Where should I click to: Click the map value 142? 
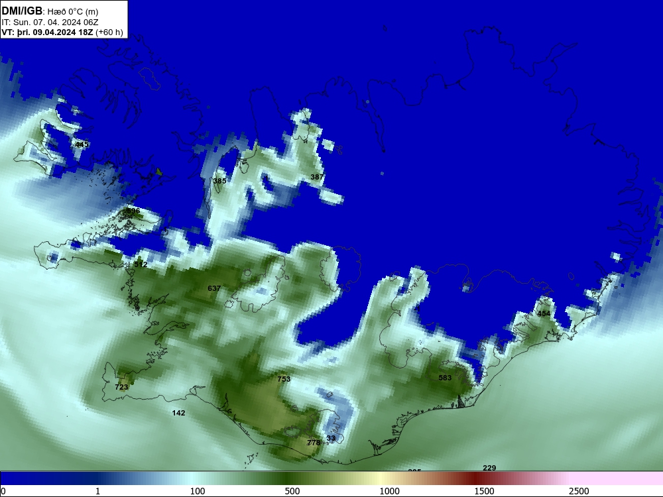pyautogui.click(x=178, y=413)
